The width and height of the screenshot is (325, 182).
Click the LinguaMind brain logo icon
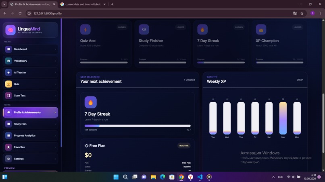[10, 30]
